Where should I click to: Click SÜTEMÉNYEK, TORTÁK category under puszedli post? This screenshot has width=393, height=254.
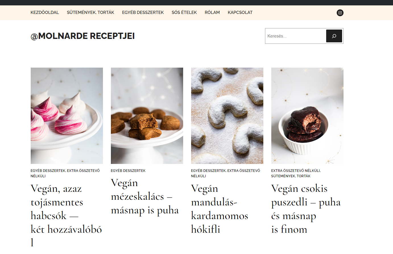point(291,176)
